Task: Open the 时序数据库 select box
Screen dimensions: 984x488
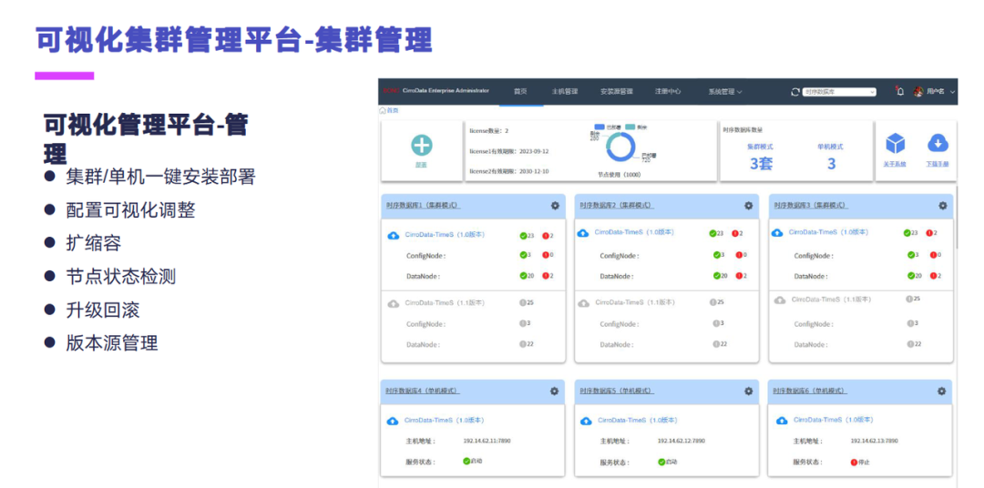Action: (x=839, y=92)
